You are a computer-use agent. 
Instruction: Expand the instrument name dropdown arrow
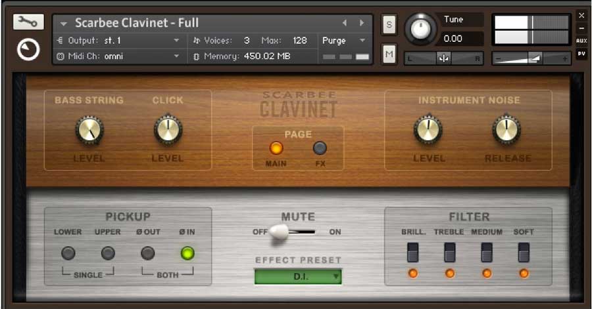[63, 24]
